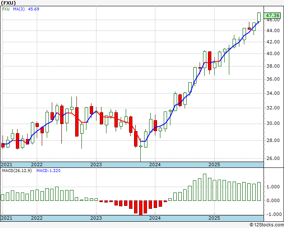Click the 38.00 price axis label
This screenshot has height=228, width=284.
pyautogui.click(x=273, y=66)
